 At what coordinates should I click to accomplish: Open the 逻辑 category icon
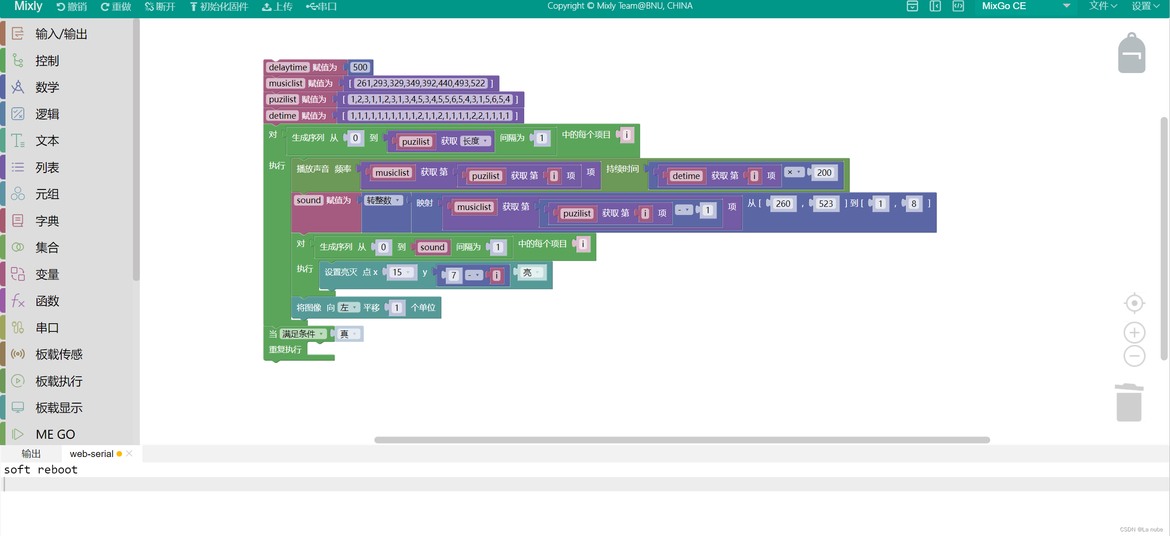pos(17,114)
